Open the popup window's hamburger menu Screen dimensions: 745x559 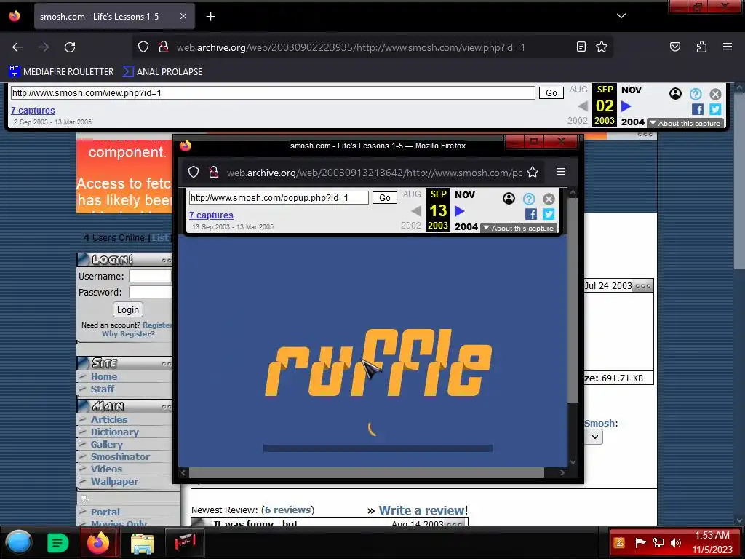click(561, 172)
